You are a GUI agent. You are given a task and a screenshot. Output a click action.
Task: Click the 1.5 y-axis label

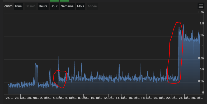pos(202,24)
